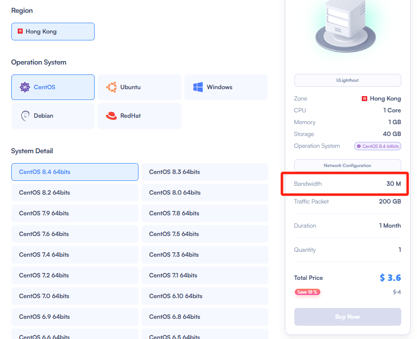417x339 pixels.
Task: Click the Operation System section heading
Action: click(x=39, y=62)
